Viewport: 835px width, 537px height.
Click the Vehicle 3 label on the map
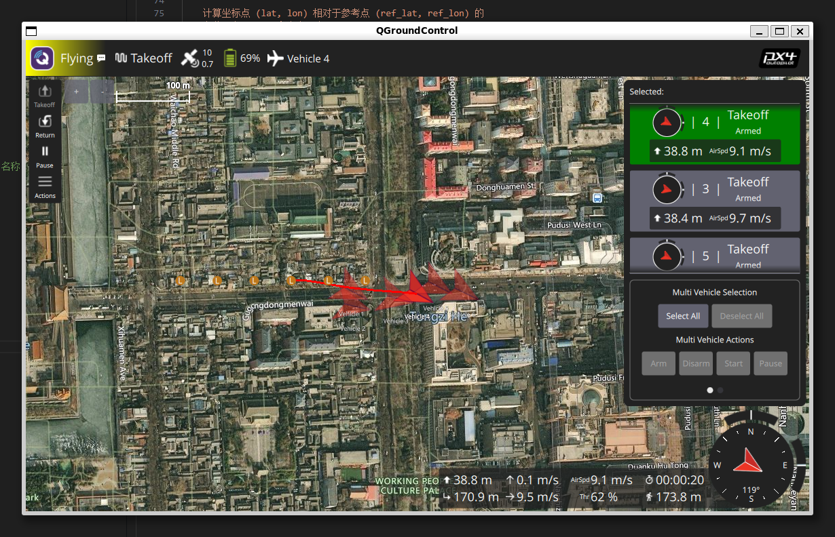click(396, 321)
